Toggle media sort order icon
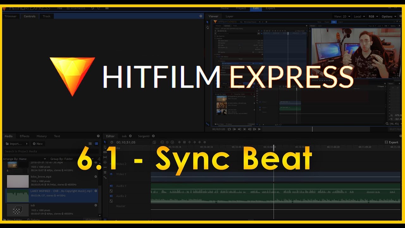The height and width of the screenshot is (228, 405). pyautogui.click(x=99, y=159)
